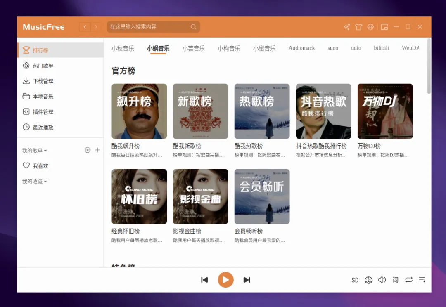446x307 pixels.
Task: Click the 影视金曲榜 title
Action: 187,231
